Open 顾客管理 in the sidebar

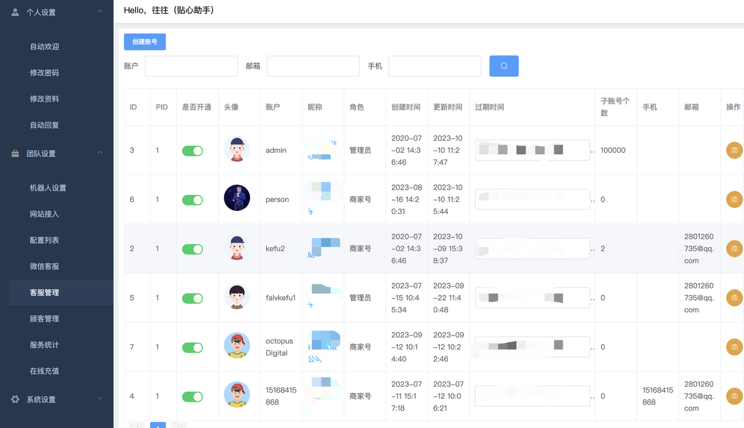tap(45, 319)
